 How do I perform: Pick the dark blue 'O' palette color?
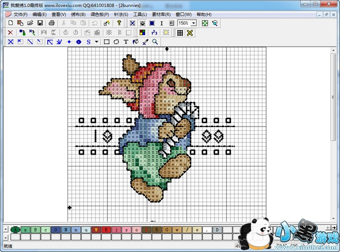(56, 230)
